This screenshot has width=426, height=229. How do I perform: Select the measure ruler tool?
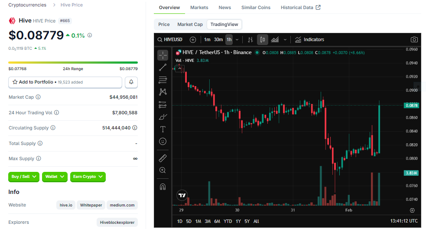click(x=163, y=158)
